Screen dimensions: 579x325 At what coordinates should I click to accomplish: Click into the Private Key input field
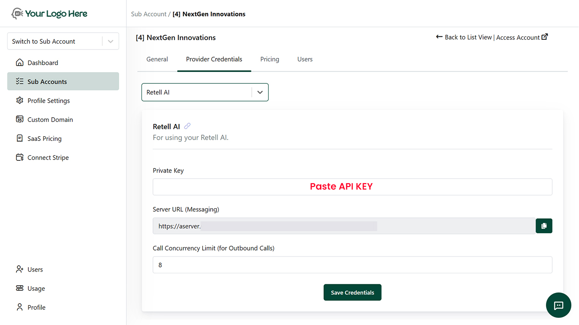pos(352,187)
